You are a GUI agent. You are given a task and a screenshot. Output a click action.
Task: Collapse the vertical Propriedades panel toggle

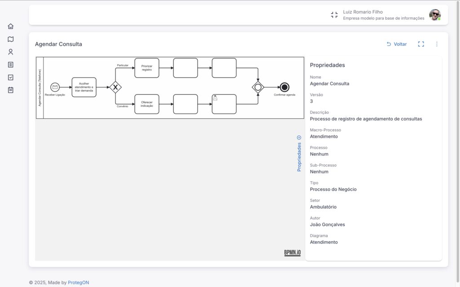(299, 153)
